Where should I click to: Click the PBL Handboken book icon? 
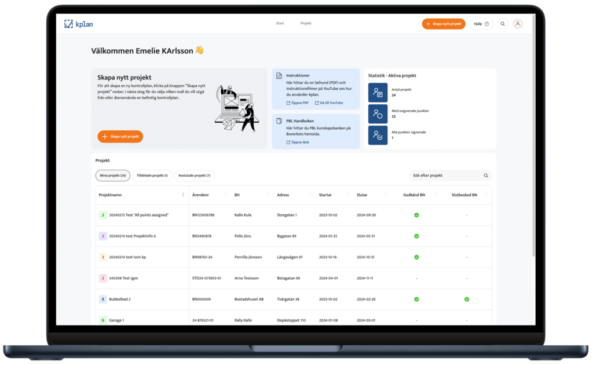pos(279,121)
